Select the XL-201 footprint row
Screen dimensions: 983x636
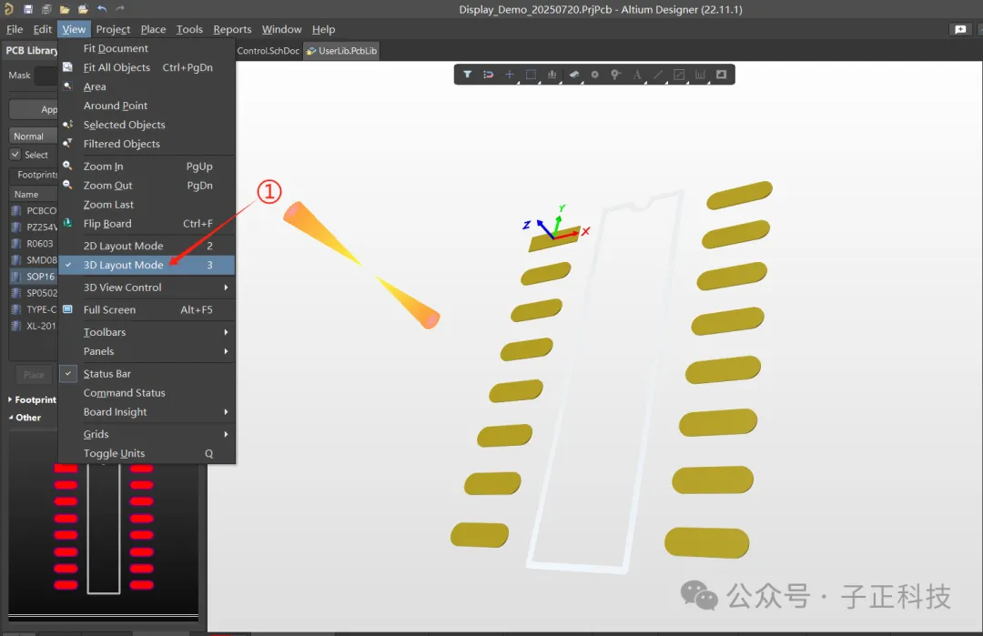[35, 326]
